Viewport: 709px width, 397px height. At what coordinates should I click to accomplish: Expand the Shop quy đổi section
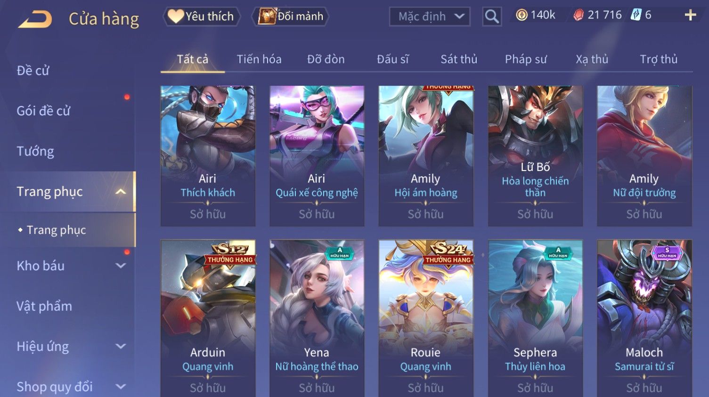pyautogui.click(x=121, y=387)
